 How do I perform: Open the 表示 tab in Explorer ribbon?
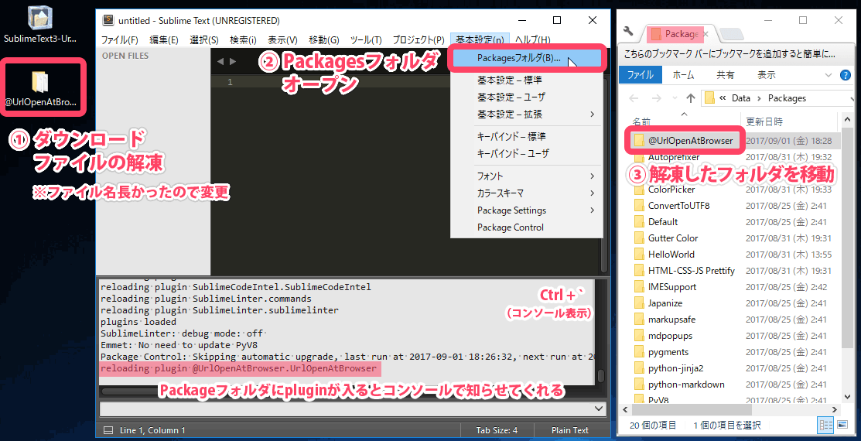point(767,75)
